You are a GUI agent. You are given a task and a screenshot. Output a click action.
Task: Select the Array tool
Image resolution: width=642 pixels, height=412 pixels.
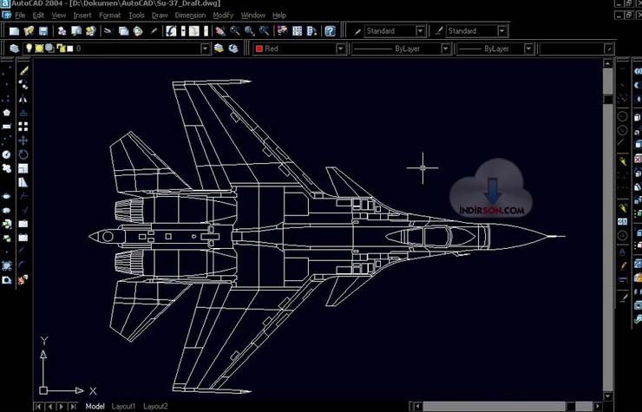23,127
